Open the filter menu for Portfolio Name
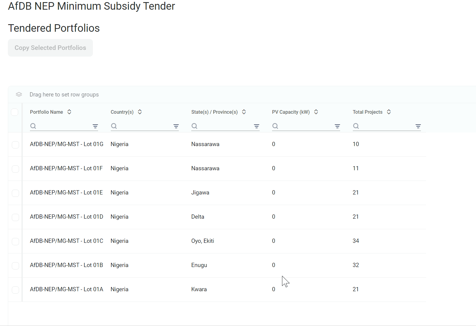The height and width of the screenshot is (326, 476). [95, 126]
